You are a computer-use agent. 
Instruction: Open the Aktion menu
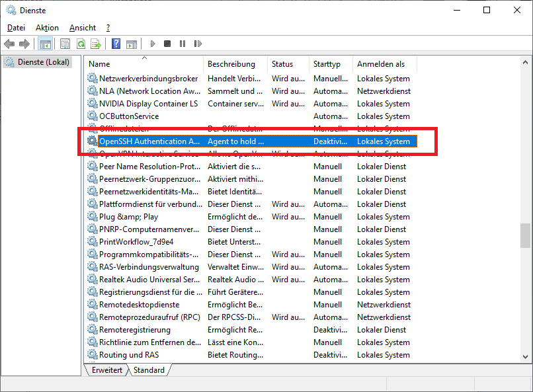[47, 28]
